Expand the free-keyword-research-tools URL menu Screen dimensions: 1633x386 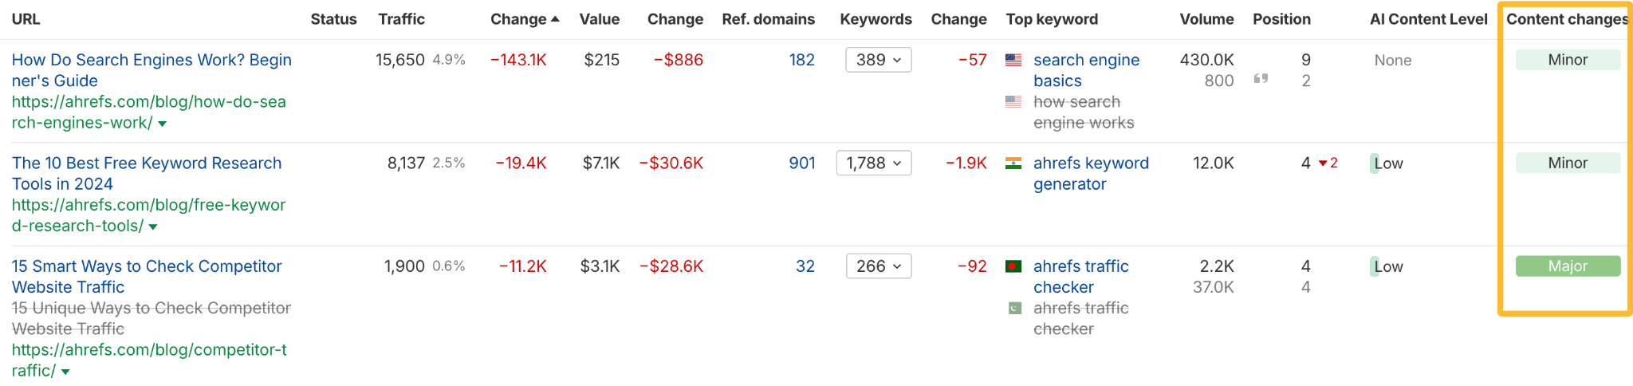click(153, 226)
